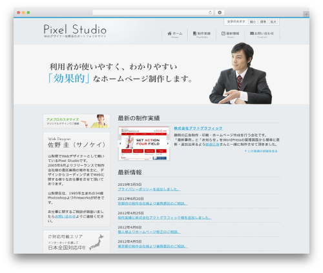Click the SET ACTION FOUR FIELD portfolio thumbnail

point(144,143)
